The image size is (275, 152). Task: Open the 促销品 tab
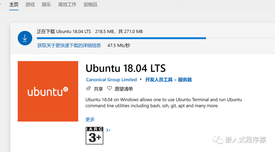click(90, 5)
